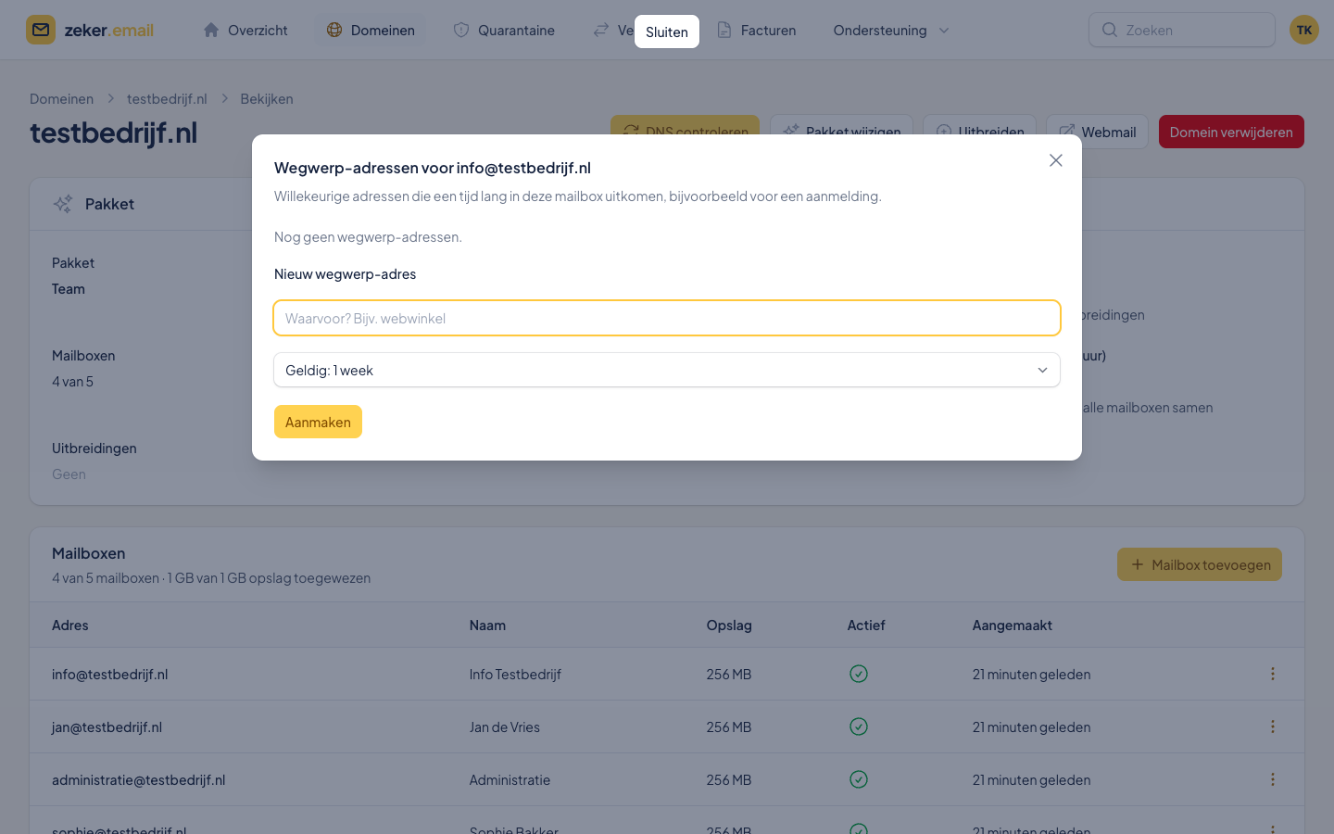Click the sparkle Pakket section icon
The width and height of the screenshot is (1334, 834).
pos(63,204)
